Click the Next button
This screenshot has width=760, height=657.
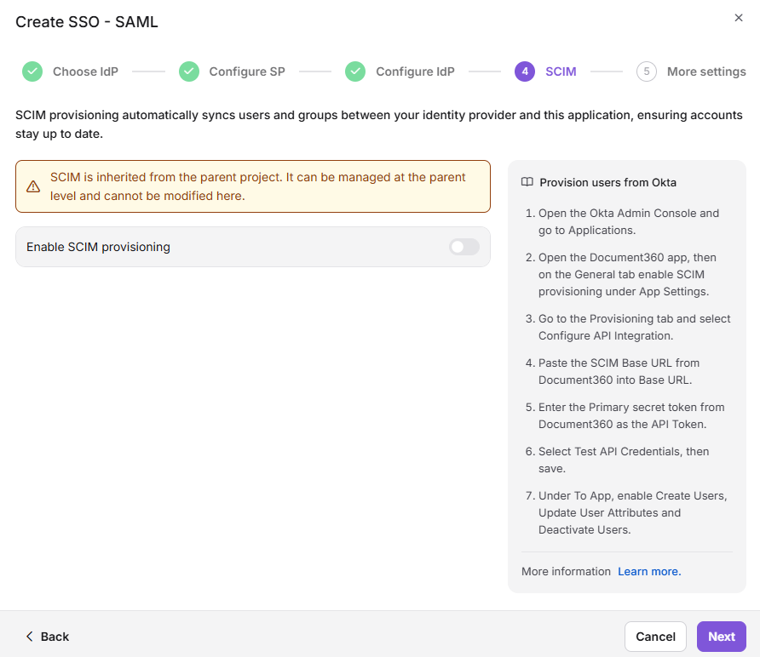coord(721,637)
